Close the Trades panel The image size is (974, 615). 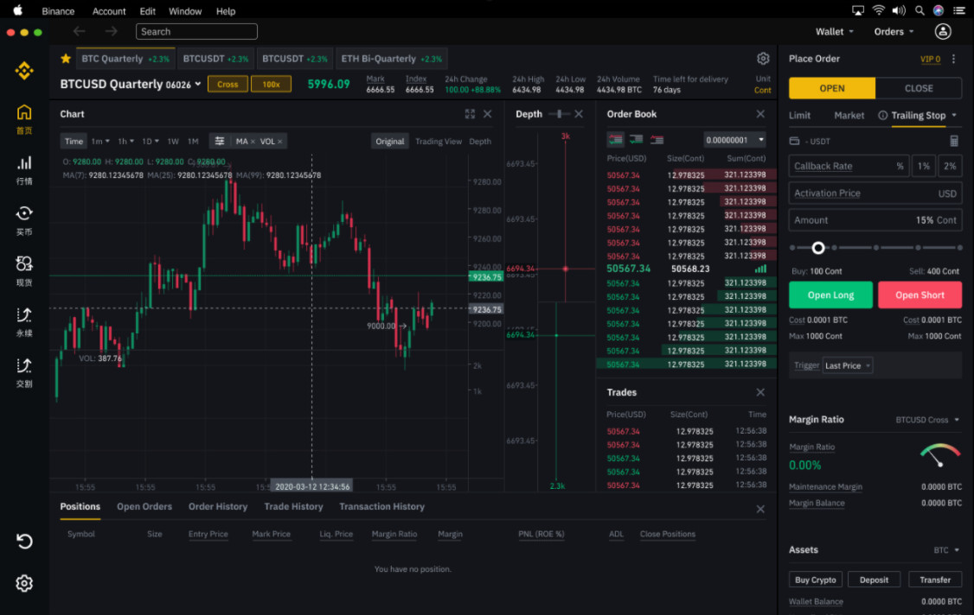click(760, 392)
